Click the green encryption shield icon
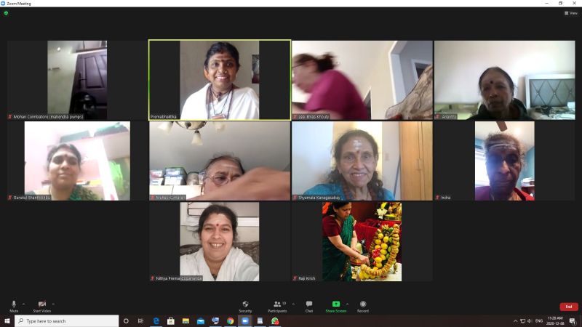The height and width of the screenshot is (327, 582). 6,13
